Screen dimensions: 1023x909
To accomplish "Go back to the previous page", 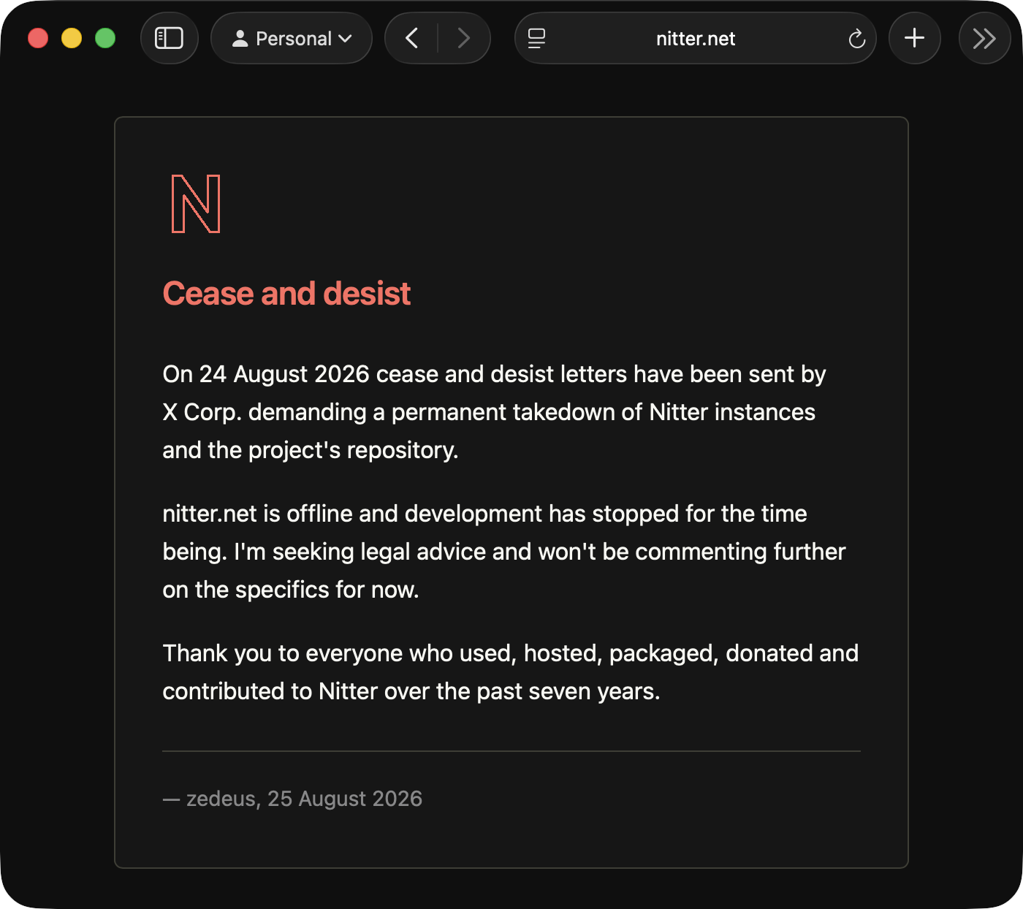I will (412, 38).
